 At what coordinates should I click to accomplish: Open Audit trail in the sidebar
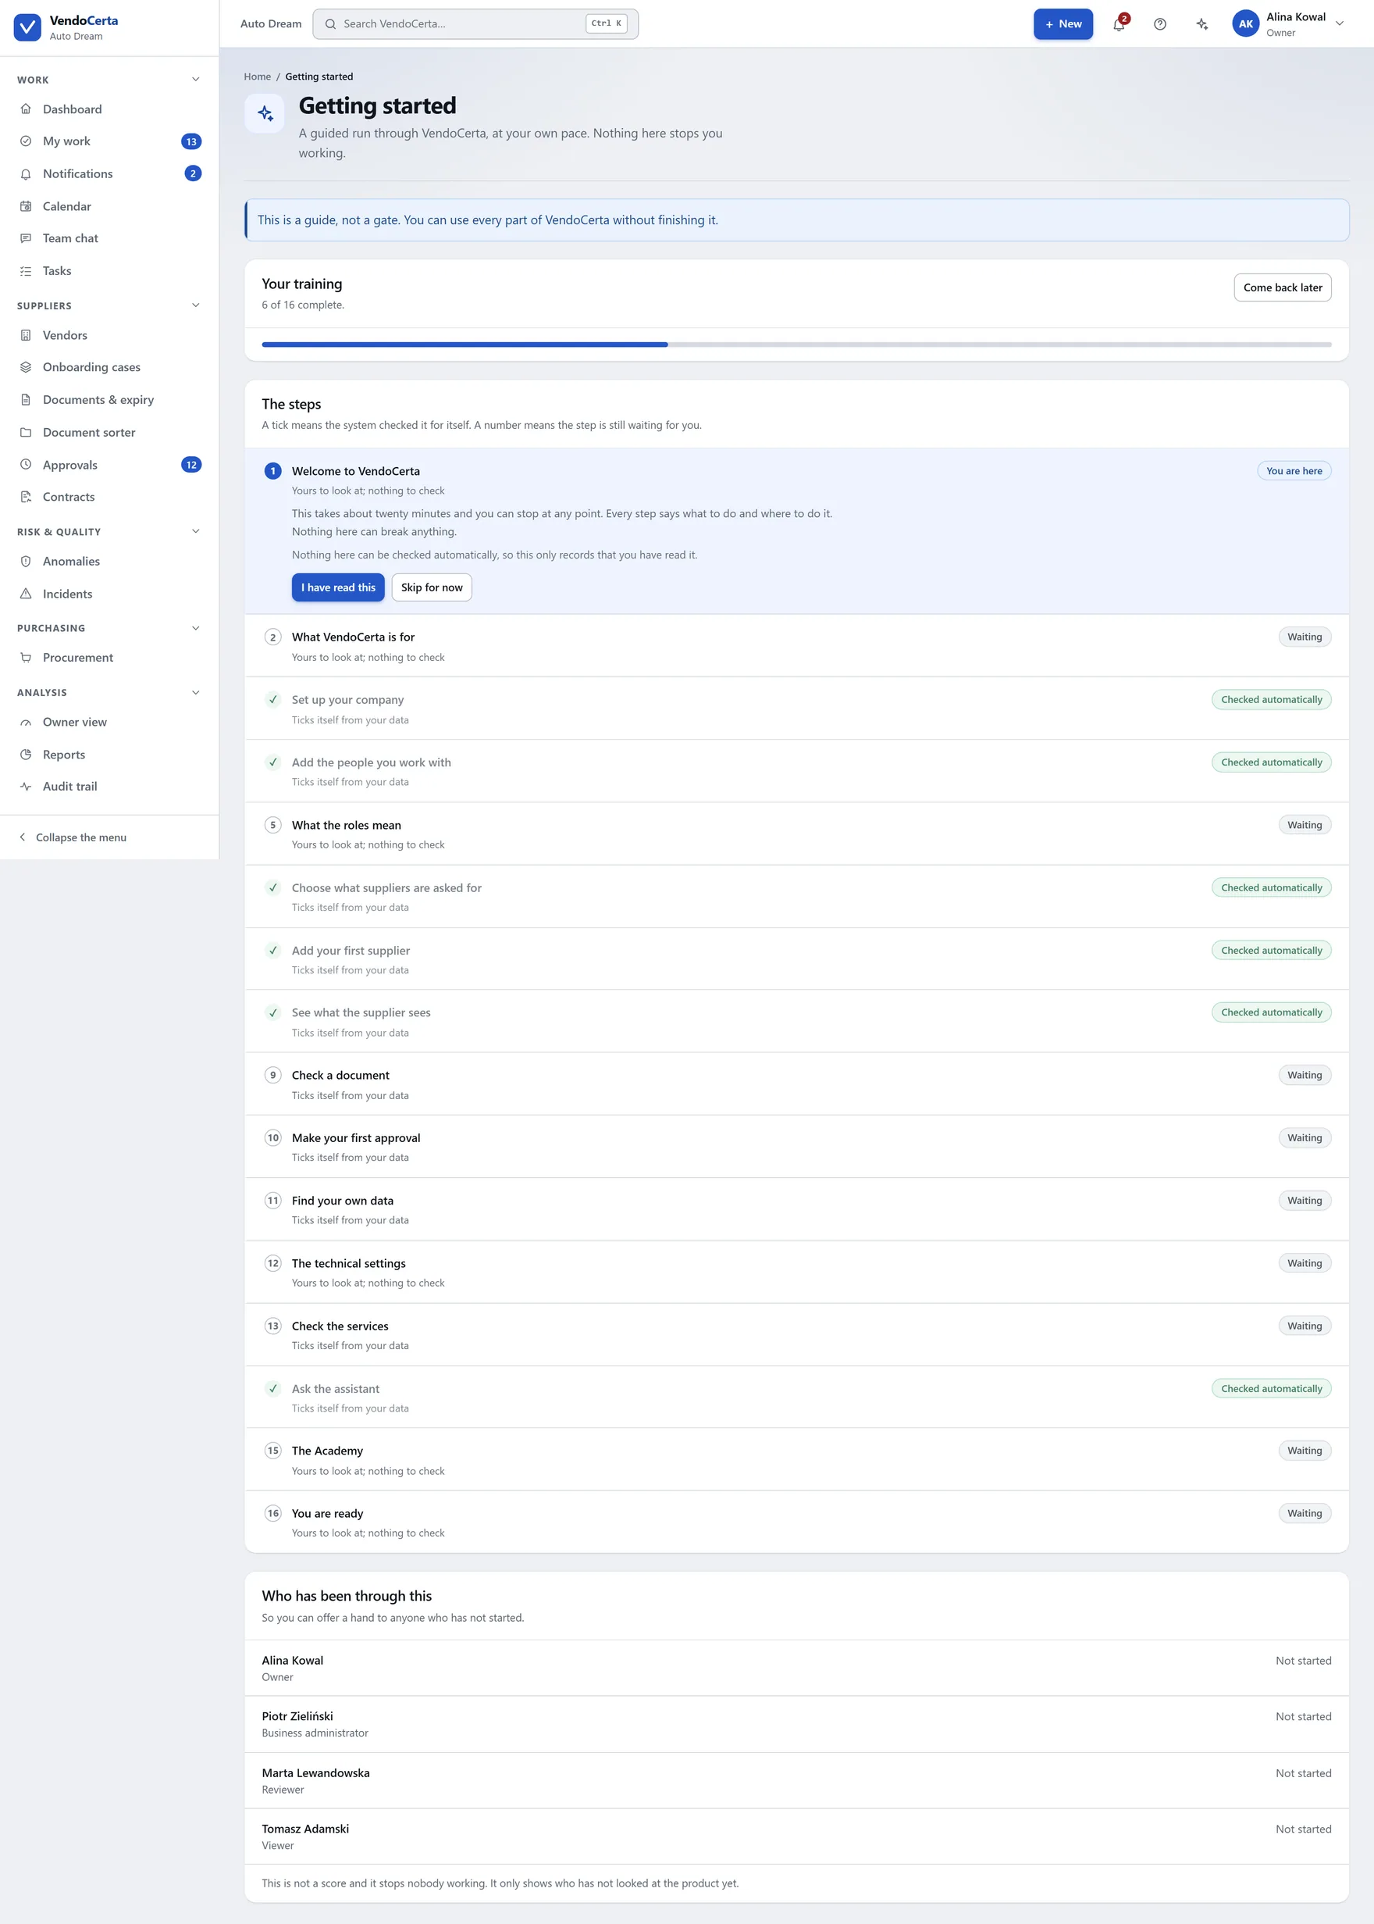[x=109, y=787]
